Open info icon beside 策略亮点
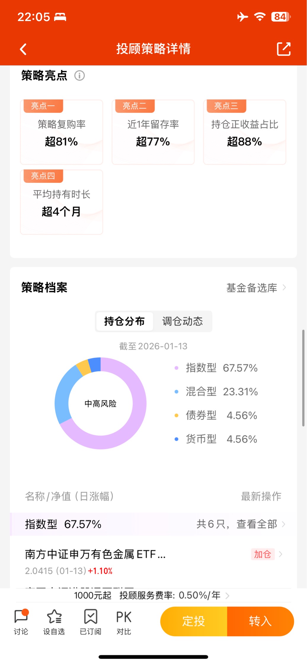Image resolution: width=307 pixels, height=665 pixels. coord(79,76)
